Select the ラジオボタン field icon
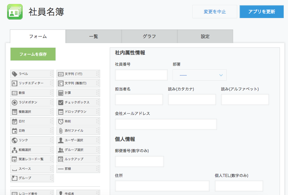This screenshot has width=288, height=195. [x=15, y=102]
